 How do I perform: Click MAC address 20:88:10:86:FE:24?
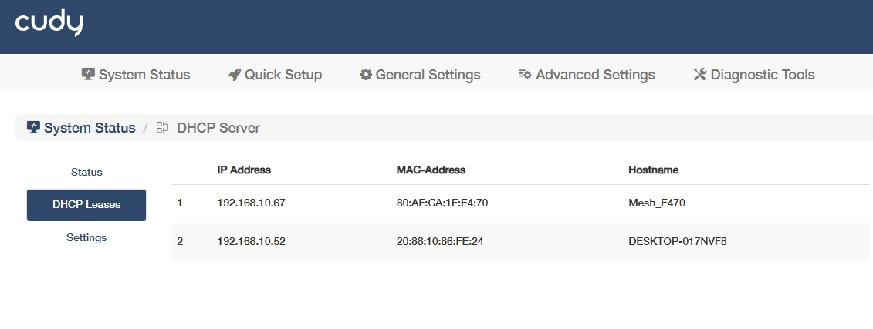(440, 242)
